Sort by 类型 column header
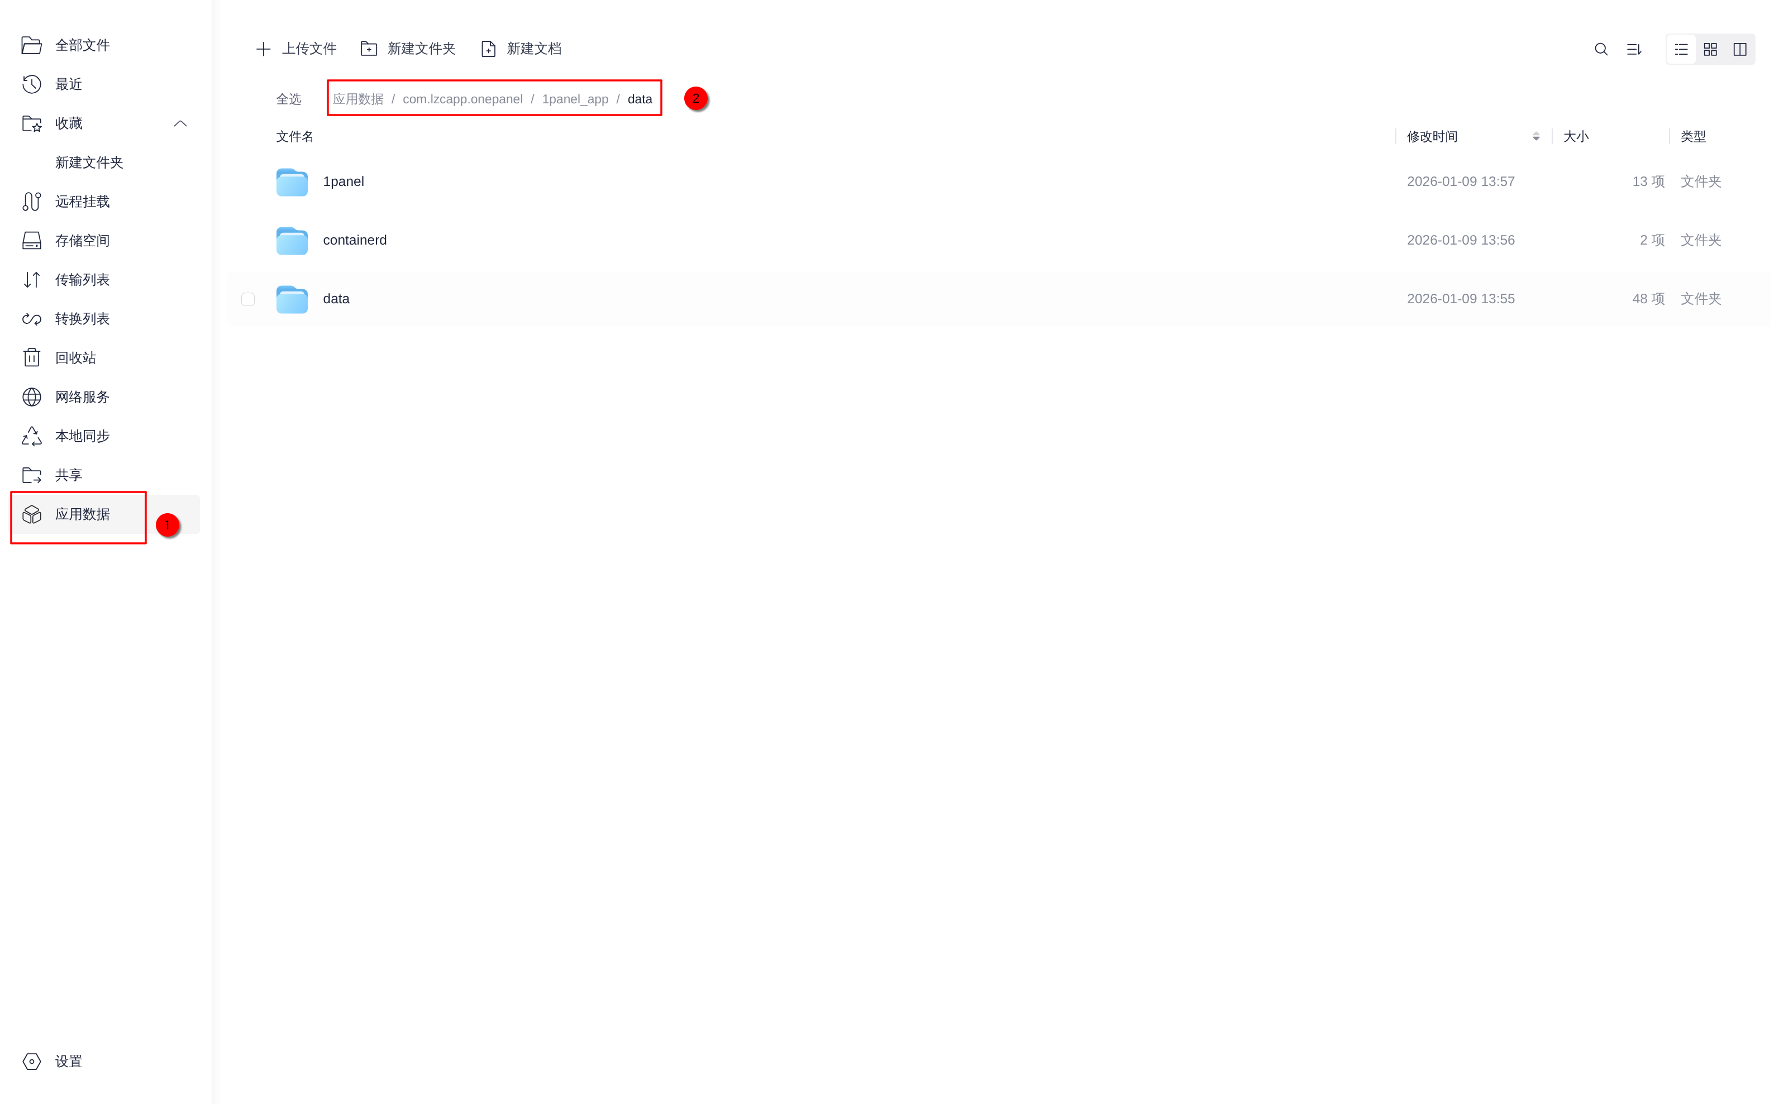The height and width of the screenshot is (1104, 1779). click(1693, 137)
